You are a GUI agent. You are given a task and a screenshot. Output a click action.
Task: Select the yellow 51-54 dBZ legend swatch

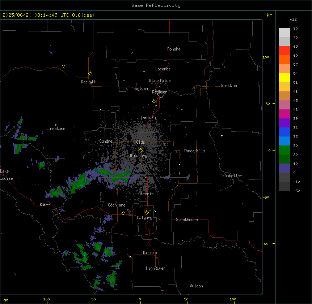[x=284, y=78]
